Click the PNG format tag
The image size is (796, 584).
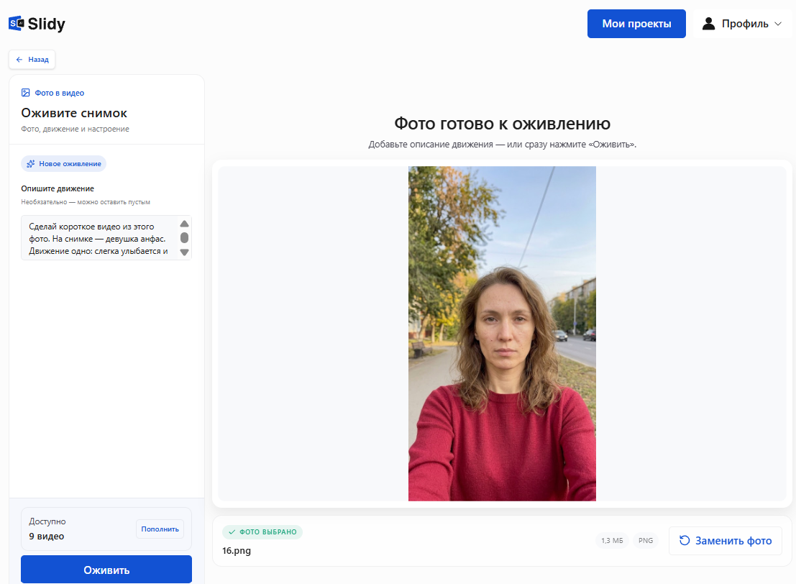pyautogui.click(x=645, y=540)
